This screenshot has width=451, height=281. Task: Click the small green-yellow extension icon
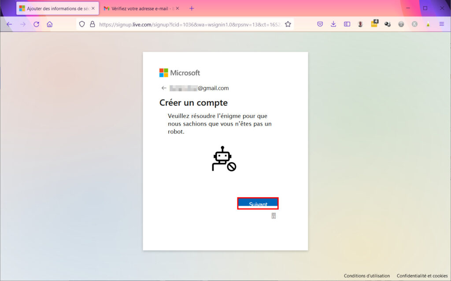coord(428,25)
